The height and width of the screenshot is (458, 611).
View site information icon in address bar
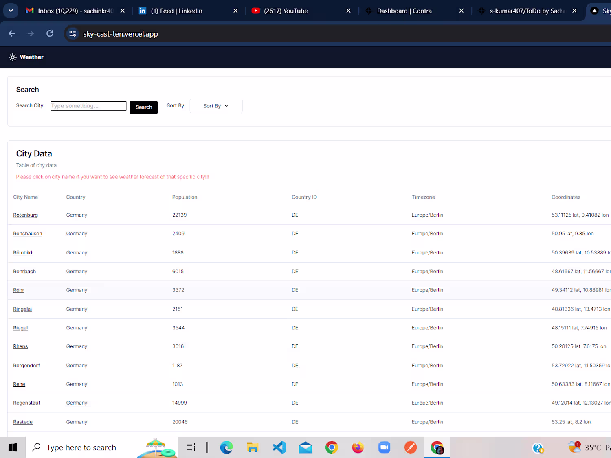pyautogui.click(x=73, y=34)
